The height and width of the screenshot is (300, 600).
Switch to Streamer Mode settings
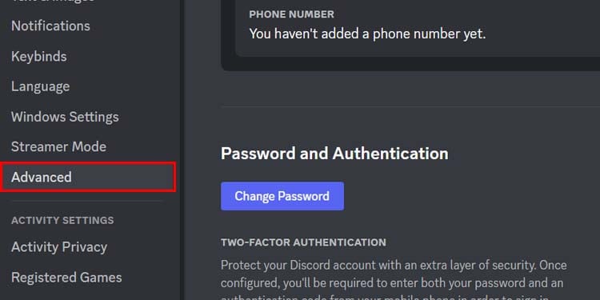59,146
